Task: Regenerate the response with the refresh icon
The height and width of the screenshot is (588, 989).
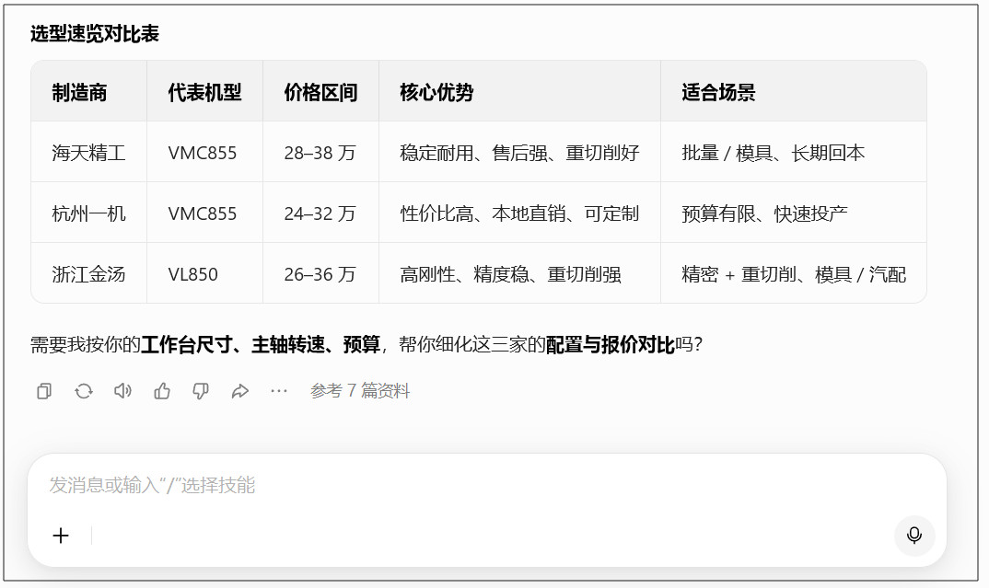Action: 84,391
